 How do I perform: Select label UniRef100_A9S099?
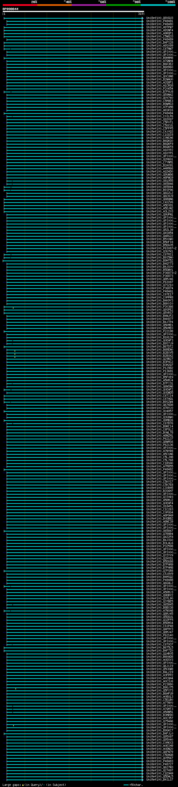(160, 46)
